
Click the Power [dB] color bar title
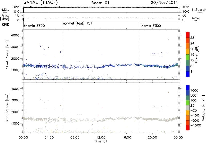click(x=196, y=54)
